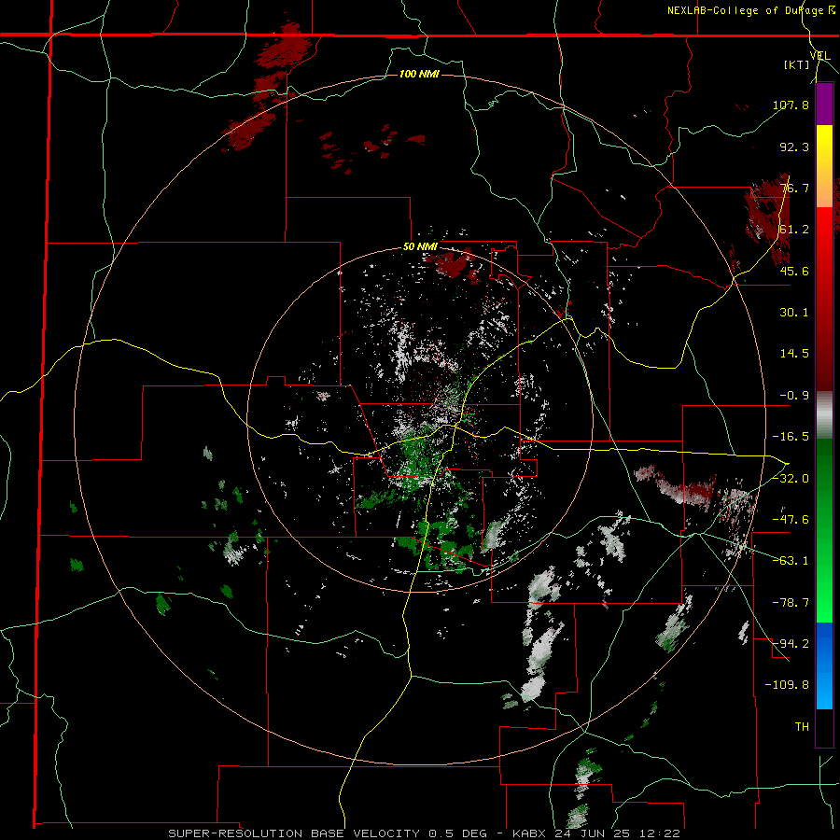Click the 61.2 velocity scale value
The image size is (840, 840).
coord(794,230)
